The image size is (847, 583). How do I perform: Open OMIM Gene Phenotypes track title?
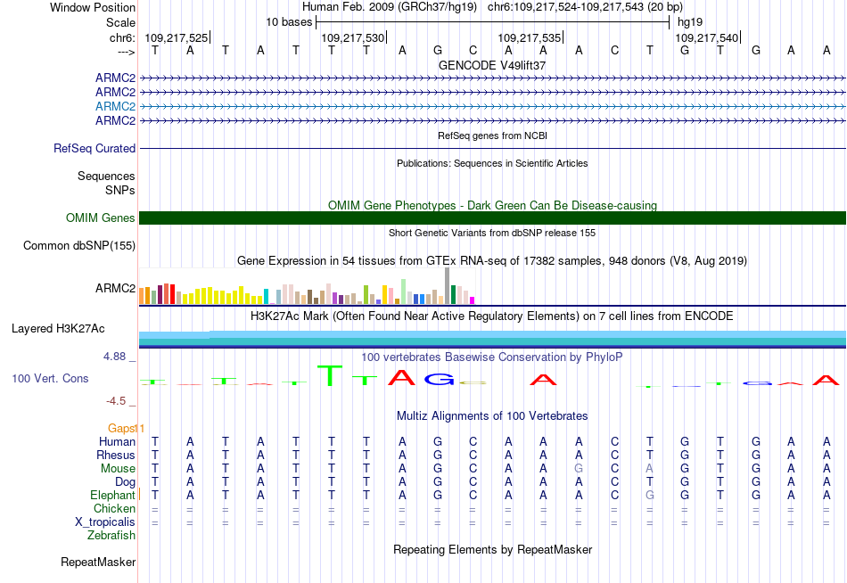tap(492, 205)
